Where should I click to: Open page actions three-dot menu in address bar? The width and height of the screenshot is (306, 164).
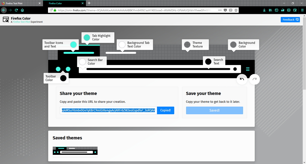click(x=220, y=10)
